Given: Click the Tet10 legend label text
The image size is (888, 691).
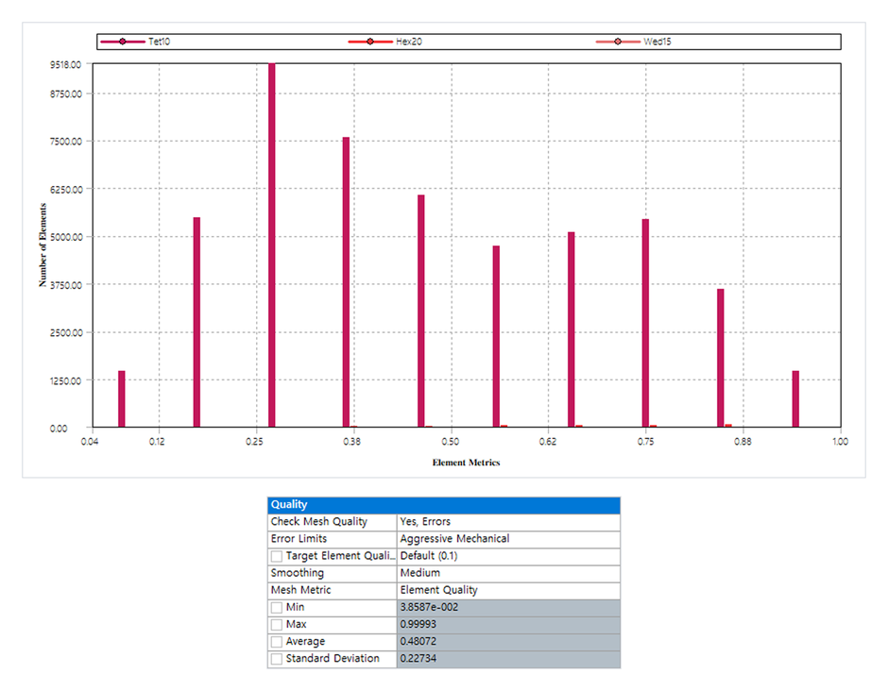Looking at the screenshot, I should (159, 42).
